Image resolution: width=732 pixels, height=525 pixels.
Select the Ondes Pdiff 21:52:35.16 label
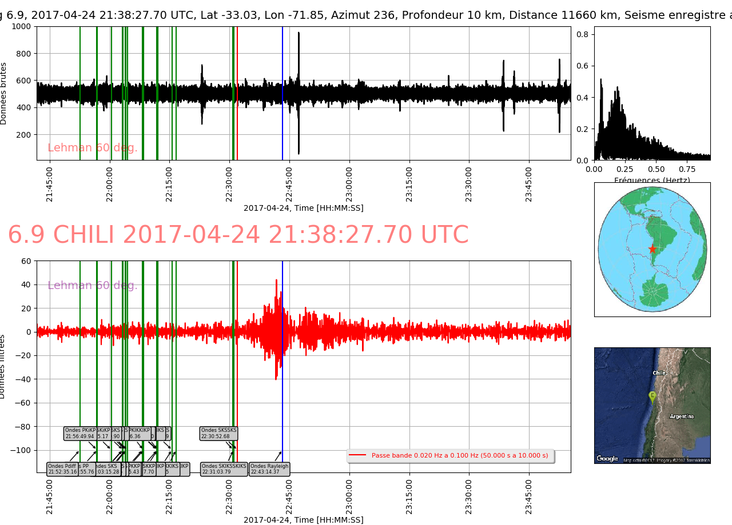tap(62, 469)
